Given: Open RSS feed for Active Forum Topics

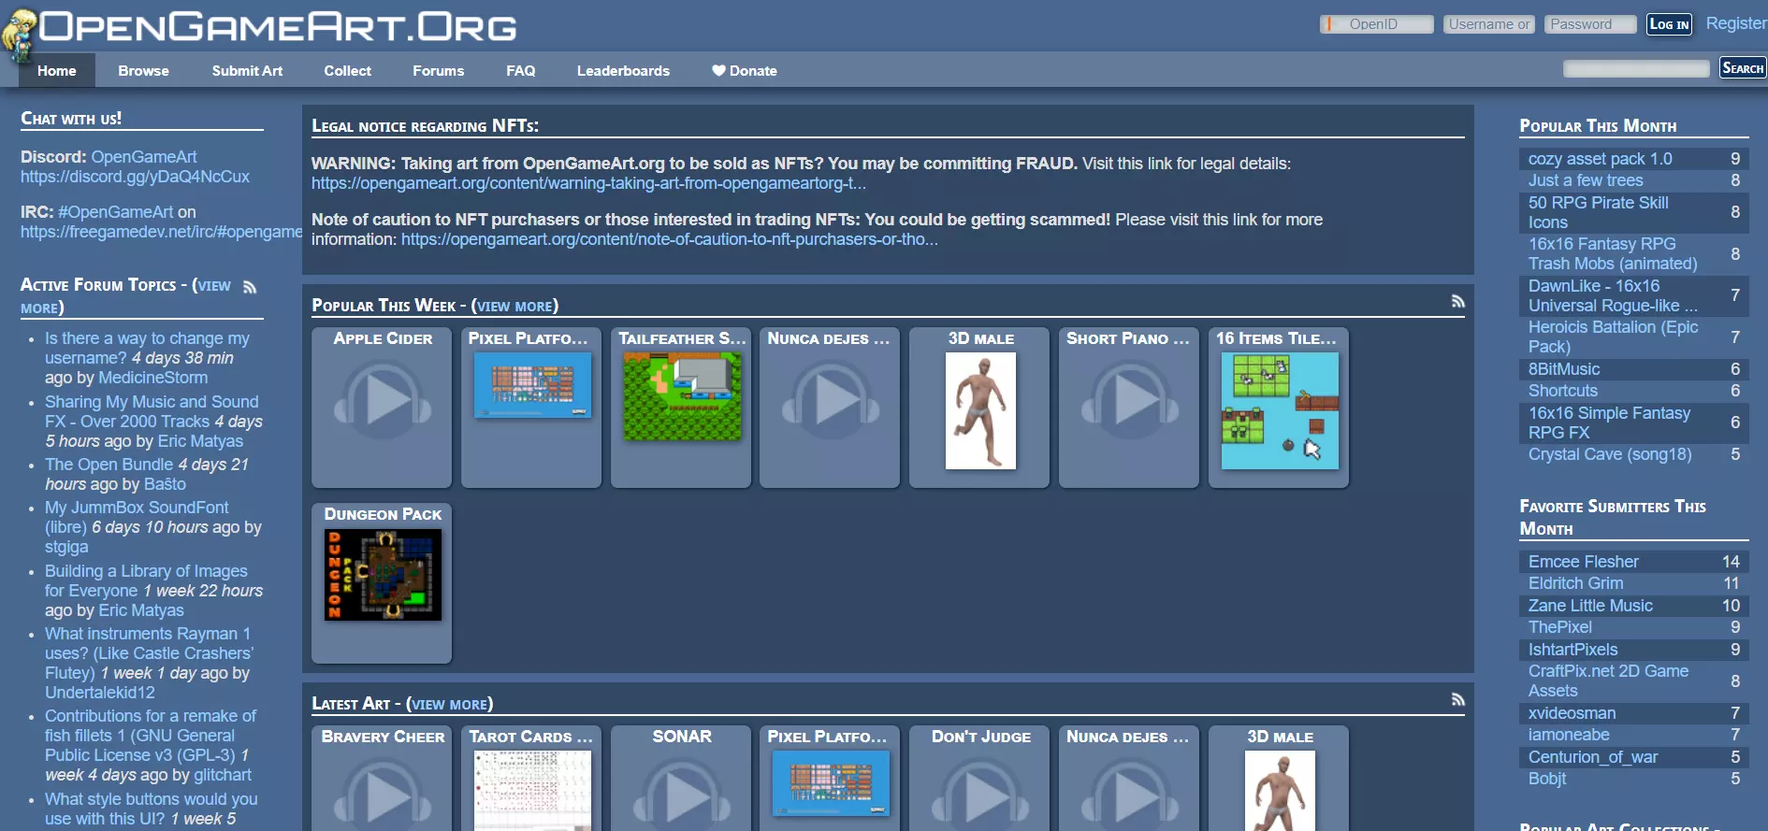Looking at the screenshot, I should 250,287.
